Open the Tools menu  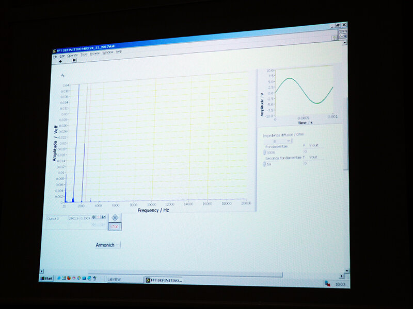[x=84, y=54]
